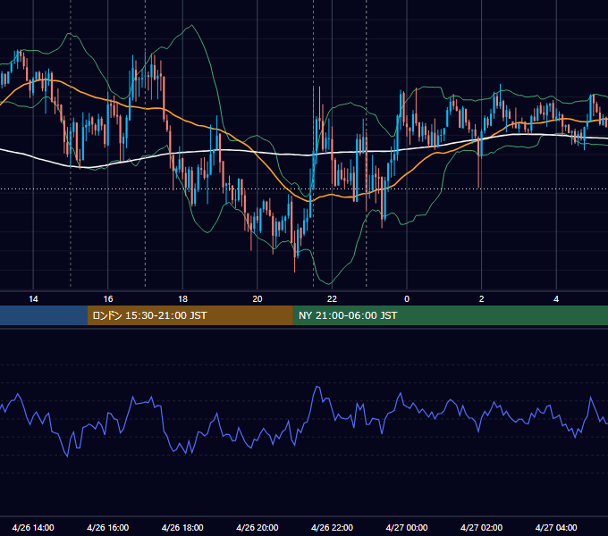Click the 4/26 22:00 date label
608x536 pixels.
332,527
